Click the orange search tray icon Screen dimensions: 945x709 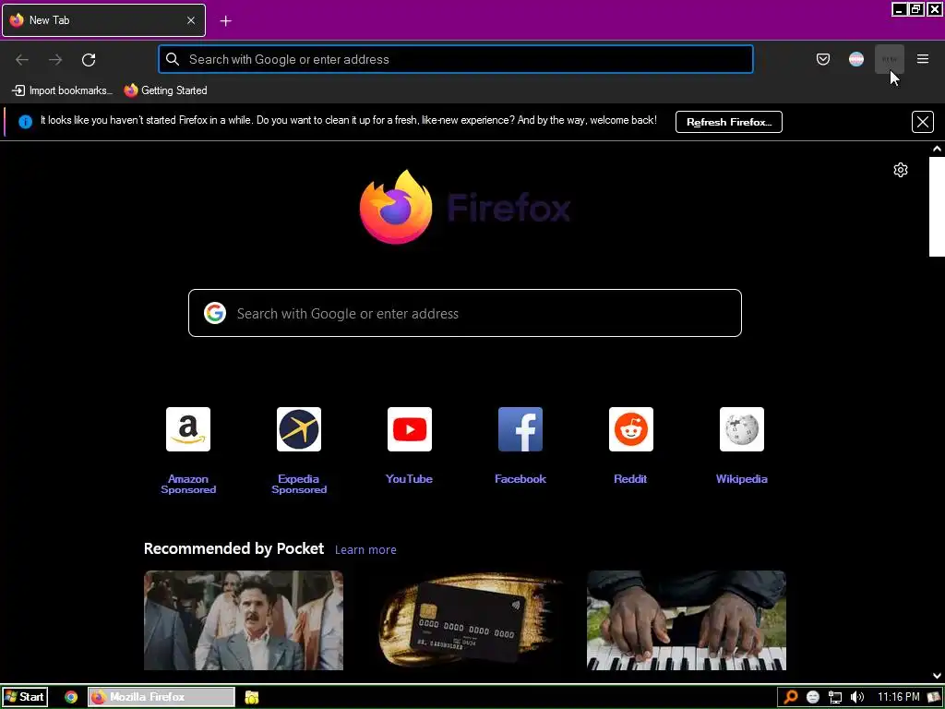tap(791, 697)
